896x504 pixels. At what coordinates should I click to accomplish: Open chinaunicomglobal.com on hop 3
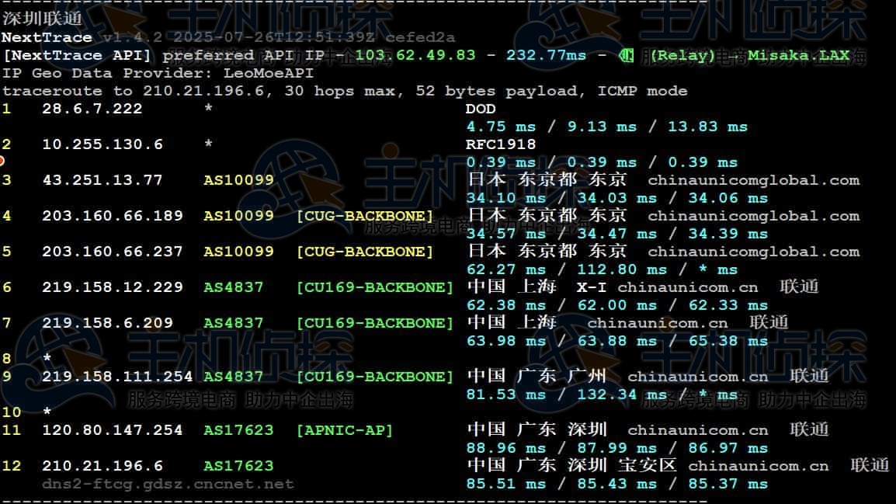click(x=753, y=180)
